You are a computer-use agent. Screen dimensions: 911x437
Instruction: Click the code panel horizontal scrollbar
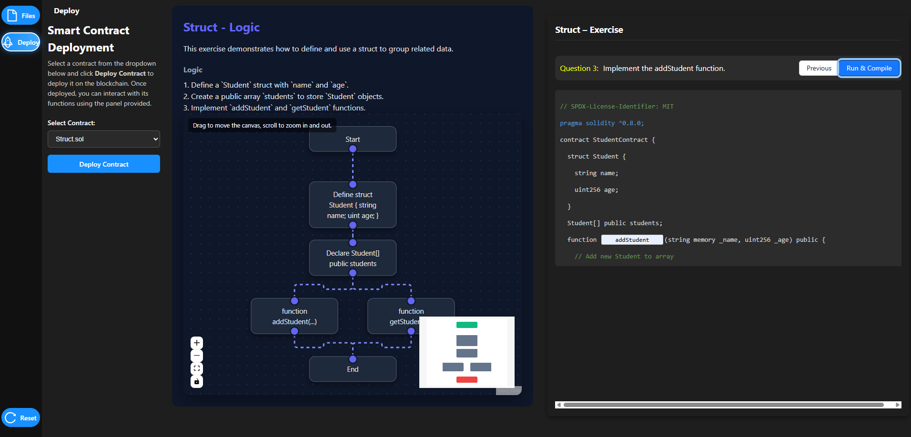(723, 405)
